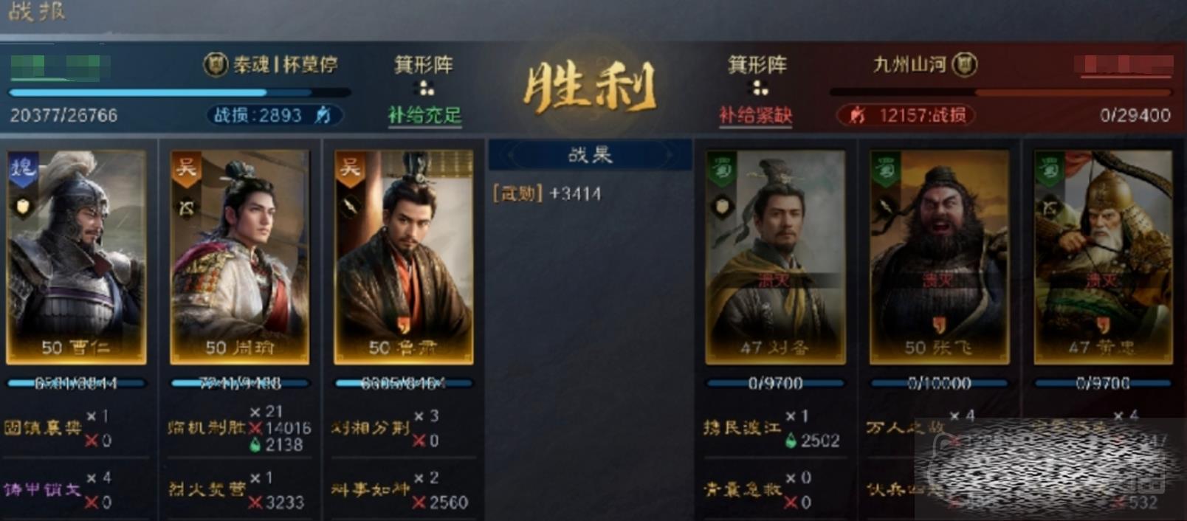The width and height of the screenshot is (1187, 521).
Task: Click the alliance emblem beside 秦魂|杯莫停
Action: click(215, 65)
